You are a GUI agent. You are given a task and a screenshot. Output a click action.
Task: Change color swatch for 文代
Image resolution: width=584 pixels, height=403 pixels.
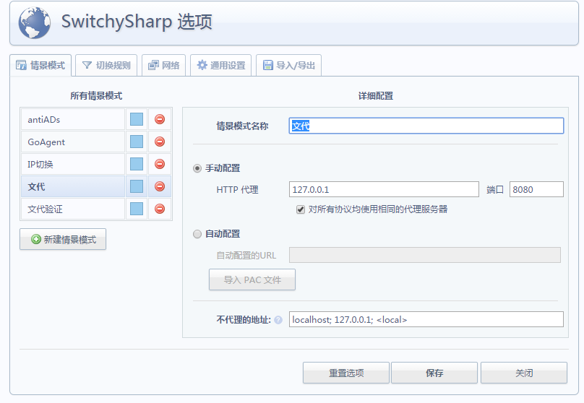(x=137, y=186)
